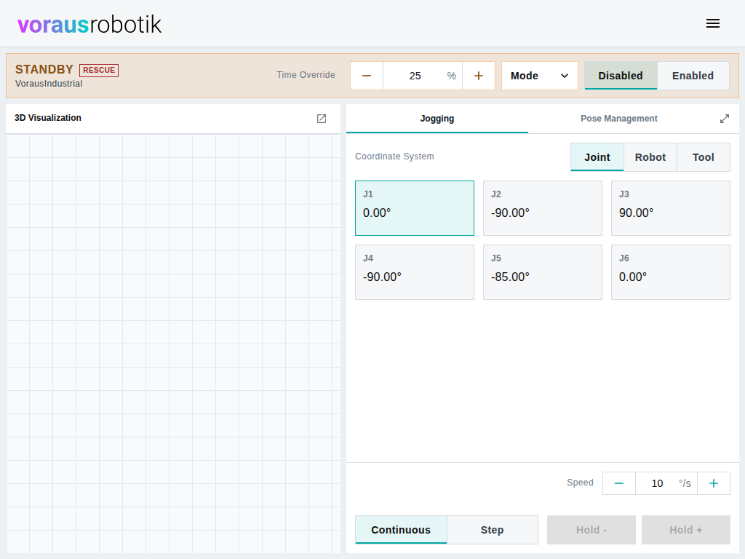Click the 3D Visualization heading

48,118
